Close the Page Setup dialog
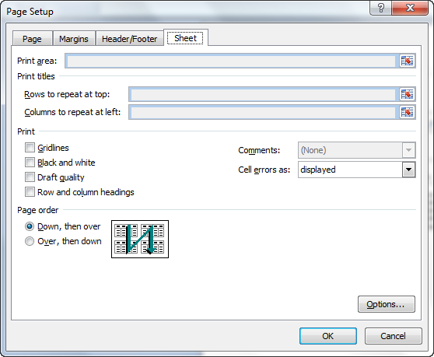This screenshot has height=357, width=434. pos(410,8)
